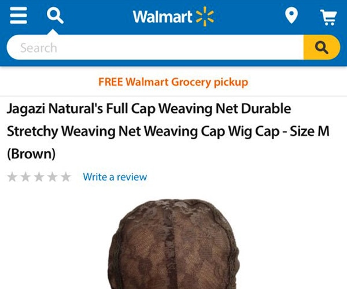
Task: Click the Write a review link
Action: (x=115, y=177)
